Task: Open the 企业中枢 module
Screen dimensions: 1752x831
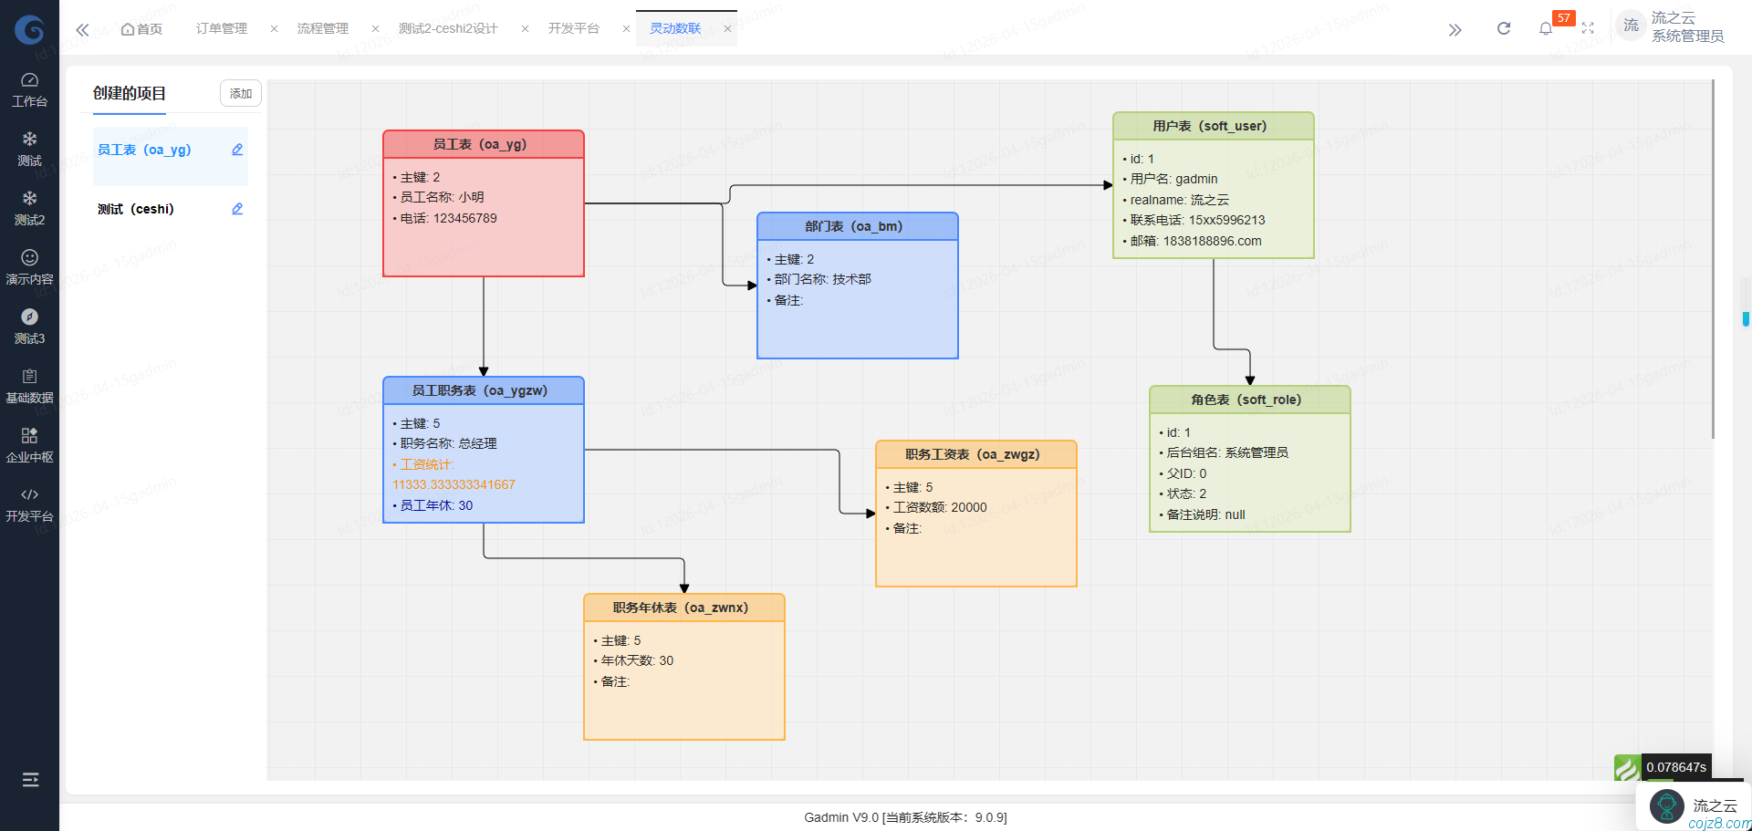Action: click(x=29, y=444)
